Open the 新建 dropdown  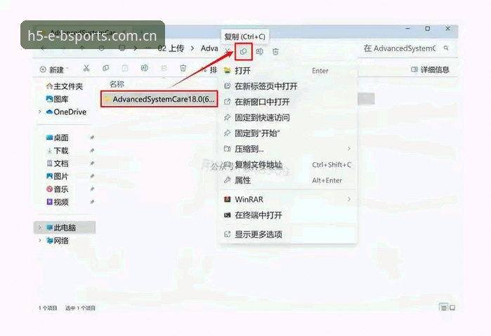54,69
